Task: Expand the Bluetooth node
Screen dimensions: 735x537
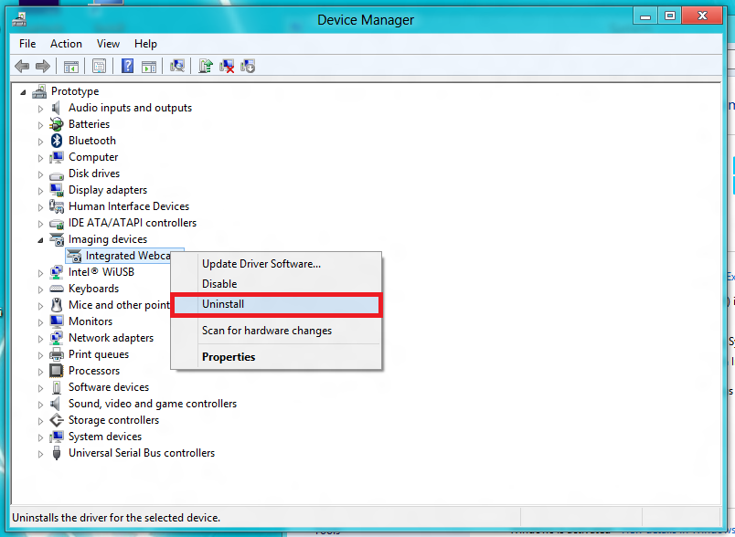Action: [x=41, y=142]
